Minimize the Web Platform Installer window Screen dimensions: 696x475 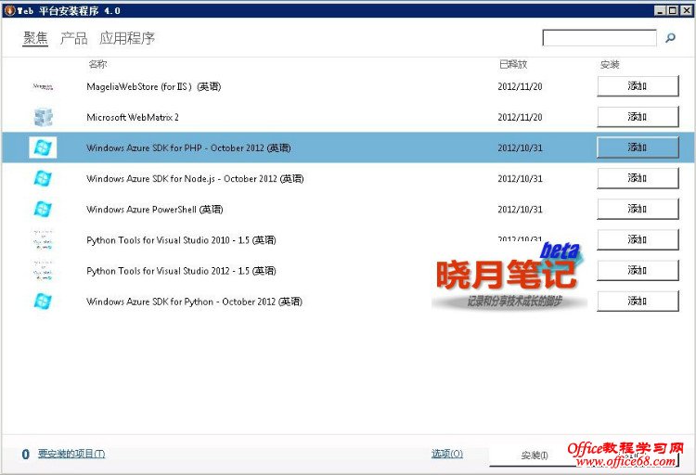point(660,10)
